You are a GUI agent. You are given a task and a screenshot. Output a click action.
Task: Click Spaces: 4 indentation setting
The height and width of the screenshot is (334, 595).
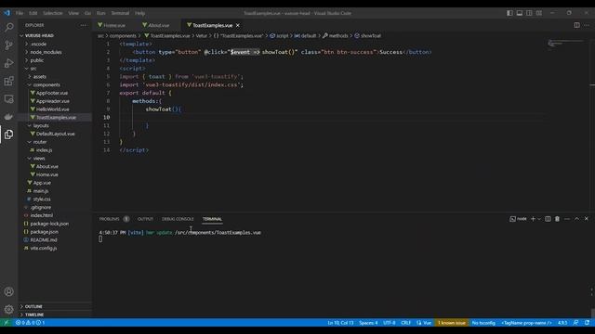(368, 323)
